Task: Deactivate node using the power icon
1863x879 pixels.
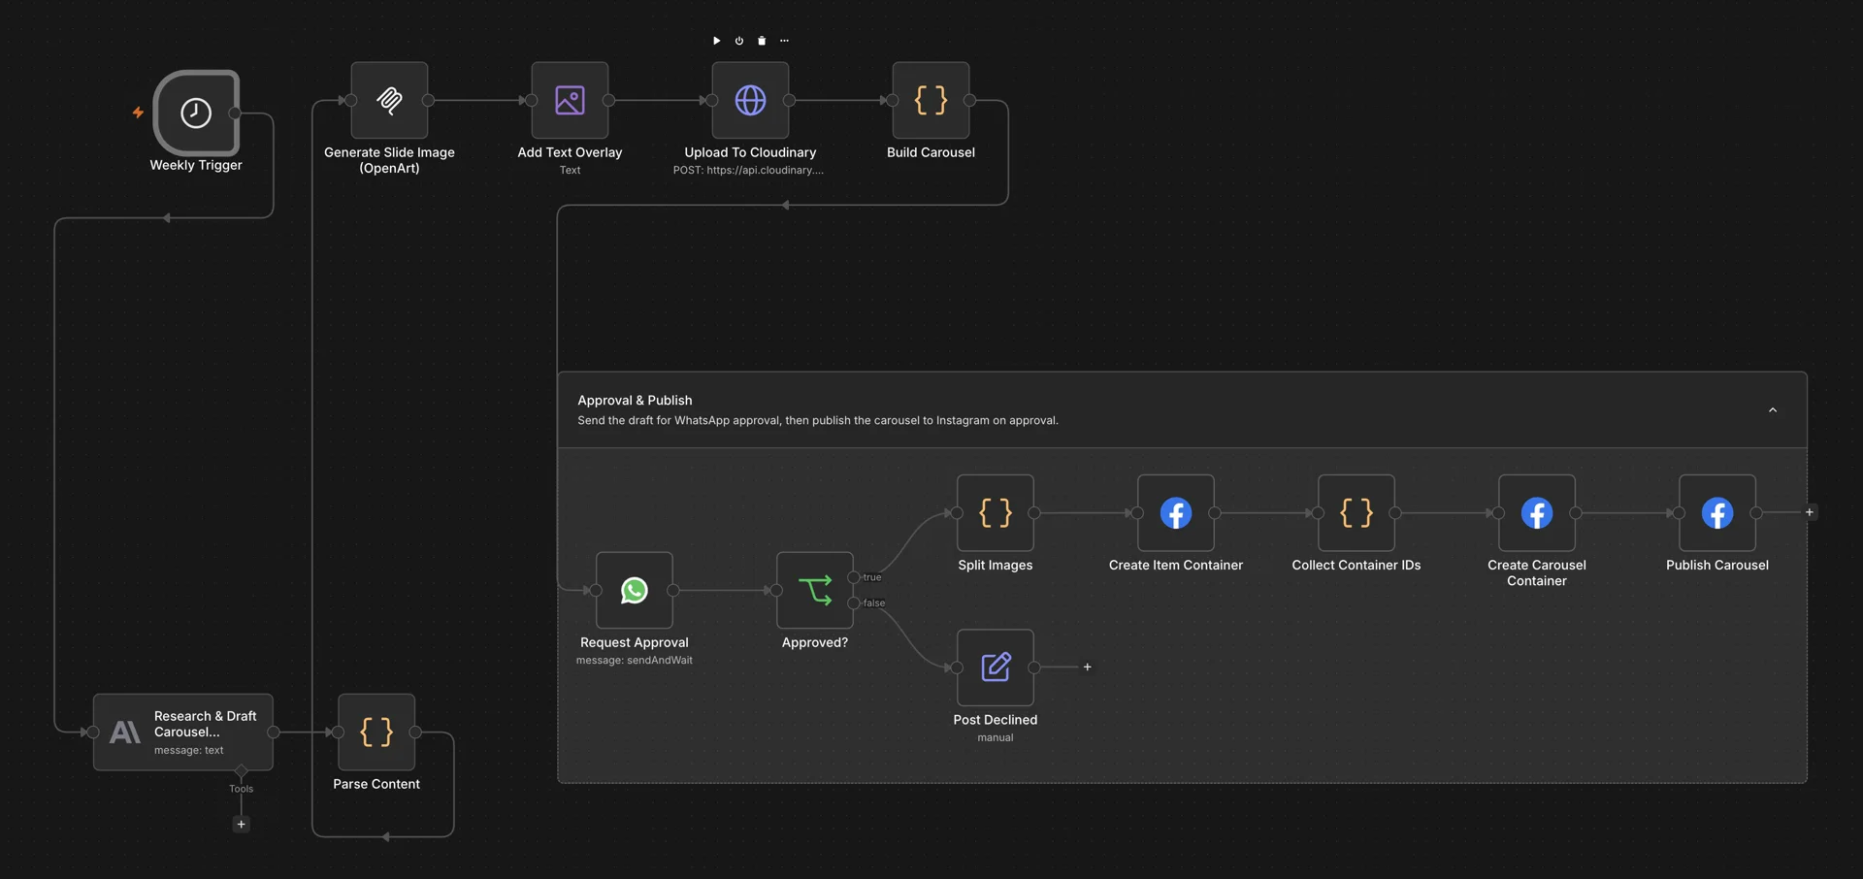Action: 739,41
